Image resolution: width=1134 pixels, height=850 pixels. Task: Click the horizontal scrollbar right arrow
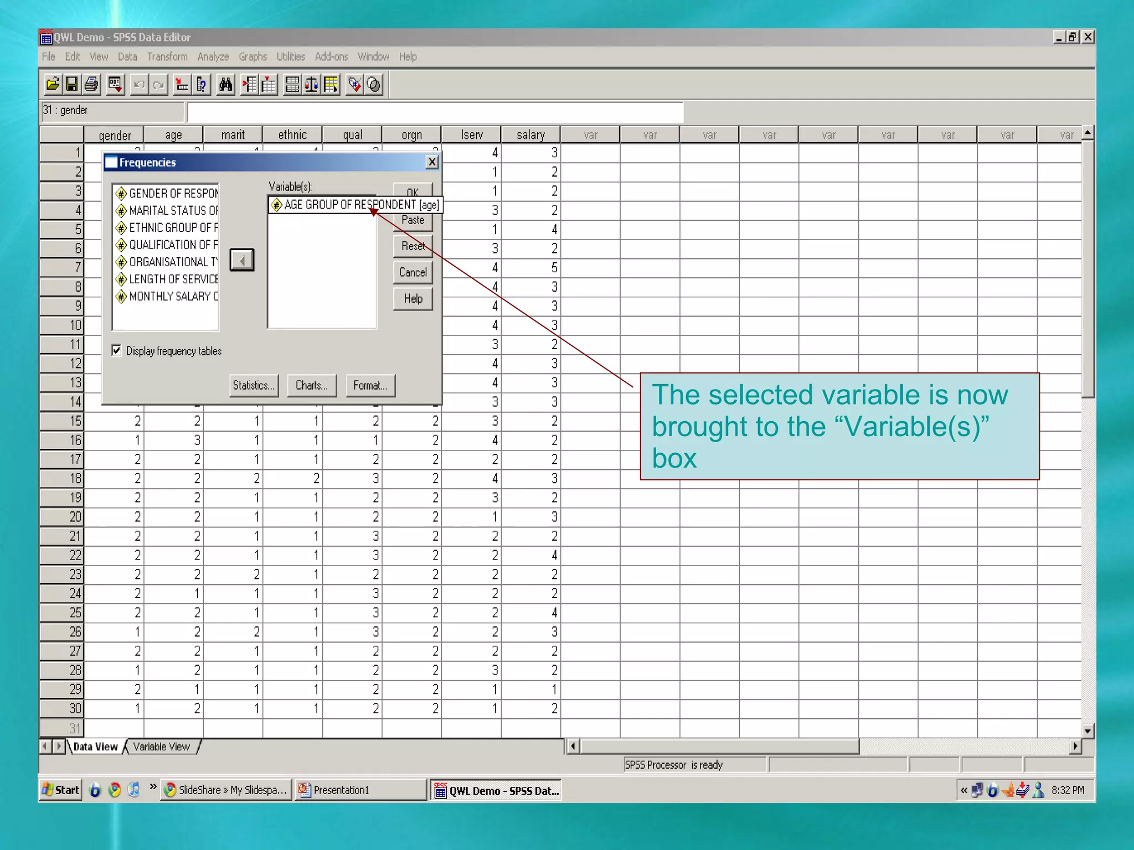[x=1075, y=746]
